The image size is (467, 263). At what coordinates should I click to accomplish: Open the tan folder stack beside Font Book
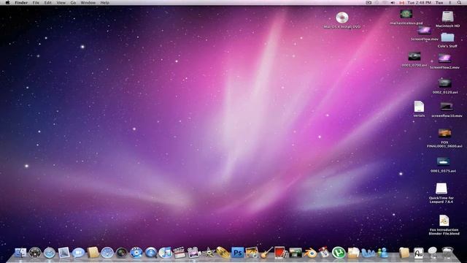coord(404,253)
